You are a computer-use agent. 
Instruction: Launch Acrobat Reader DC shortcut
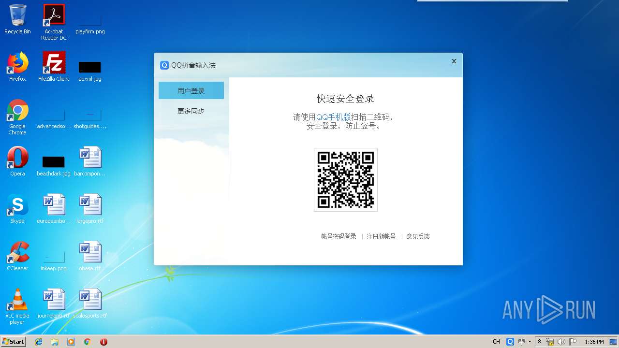(x=54, y=22)
